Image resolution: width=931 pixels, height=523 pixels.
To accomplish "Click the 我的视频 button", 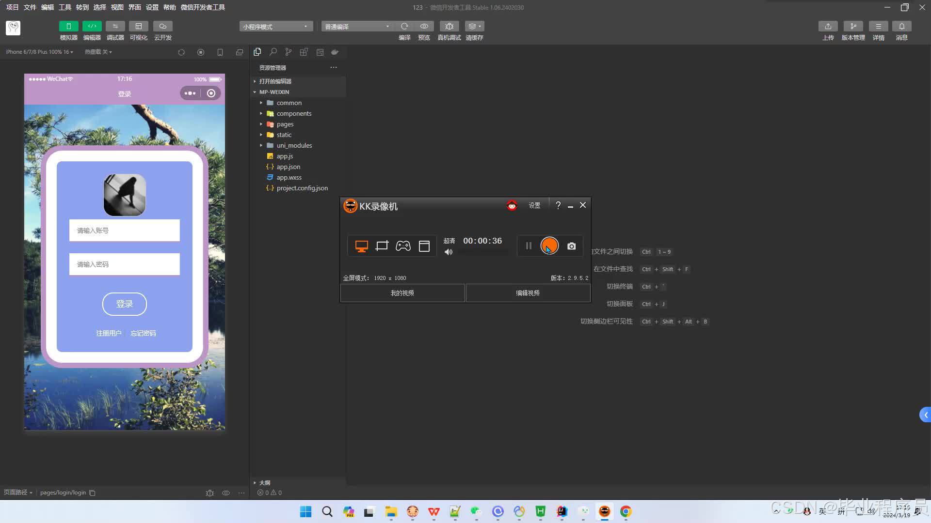I will pyautogui.click(x=402, y=293).
